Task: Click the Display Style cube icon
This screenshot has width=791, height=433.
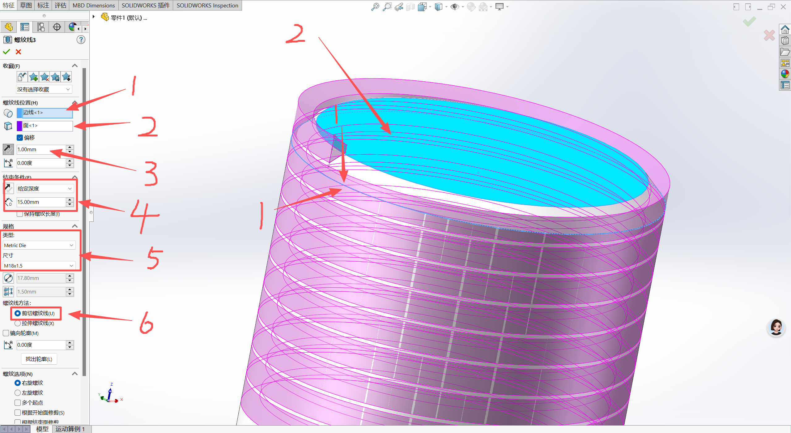Action: click(438, 6)
